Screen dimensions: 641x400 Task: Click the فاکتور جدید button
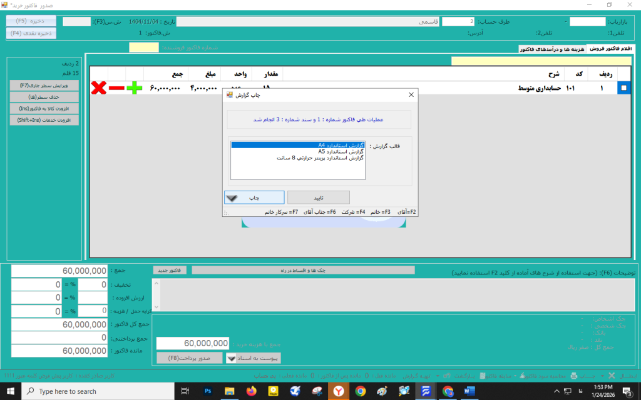(170, 270)
